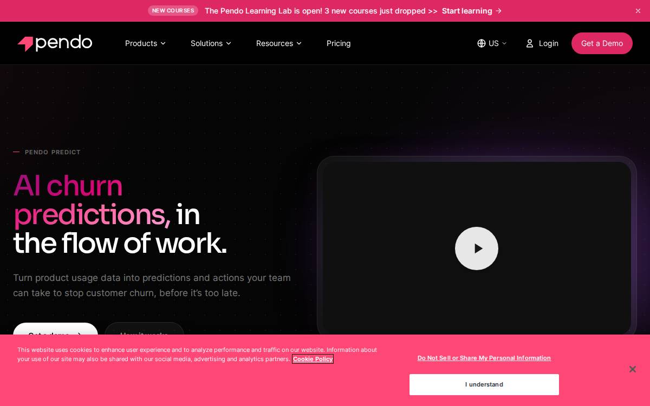Expand the Resources menu
650x406 pixels.
pyautogui.click(x=279, y=43)
